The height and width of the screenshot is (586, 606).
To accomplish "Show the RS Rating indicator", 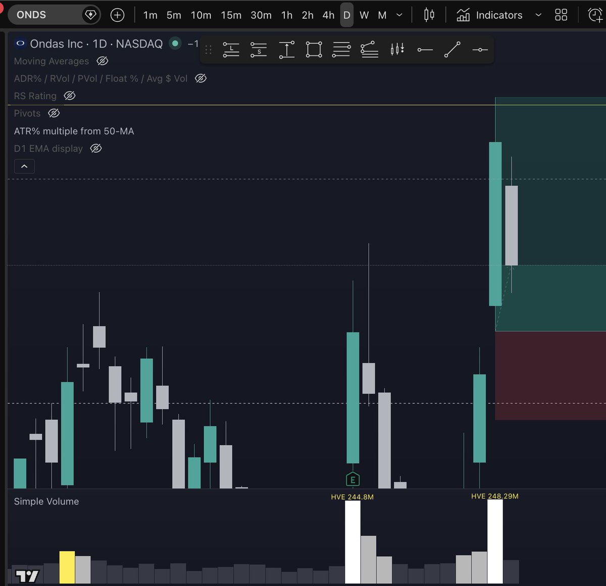I will [70, 96].
